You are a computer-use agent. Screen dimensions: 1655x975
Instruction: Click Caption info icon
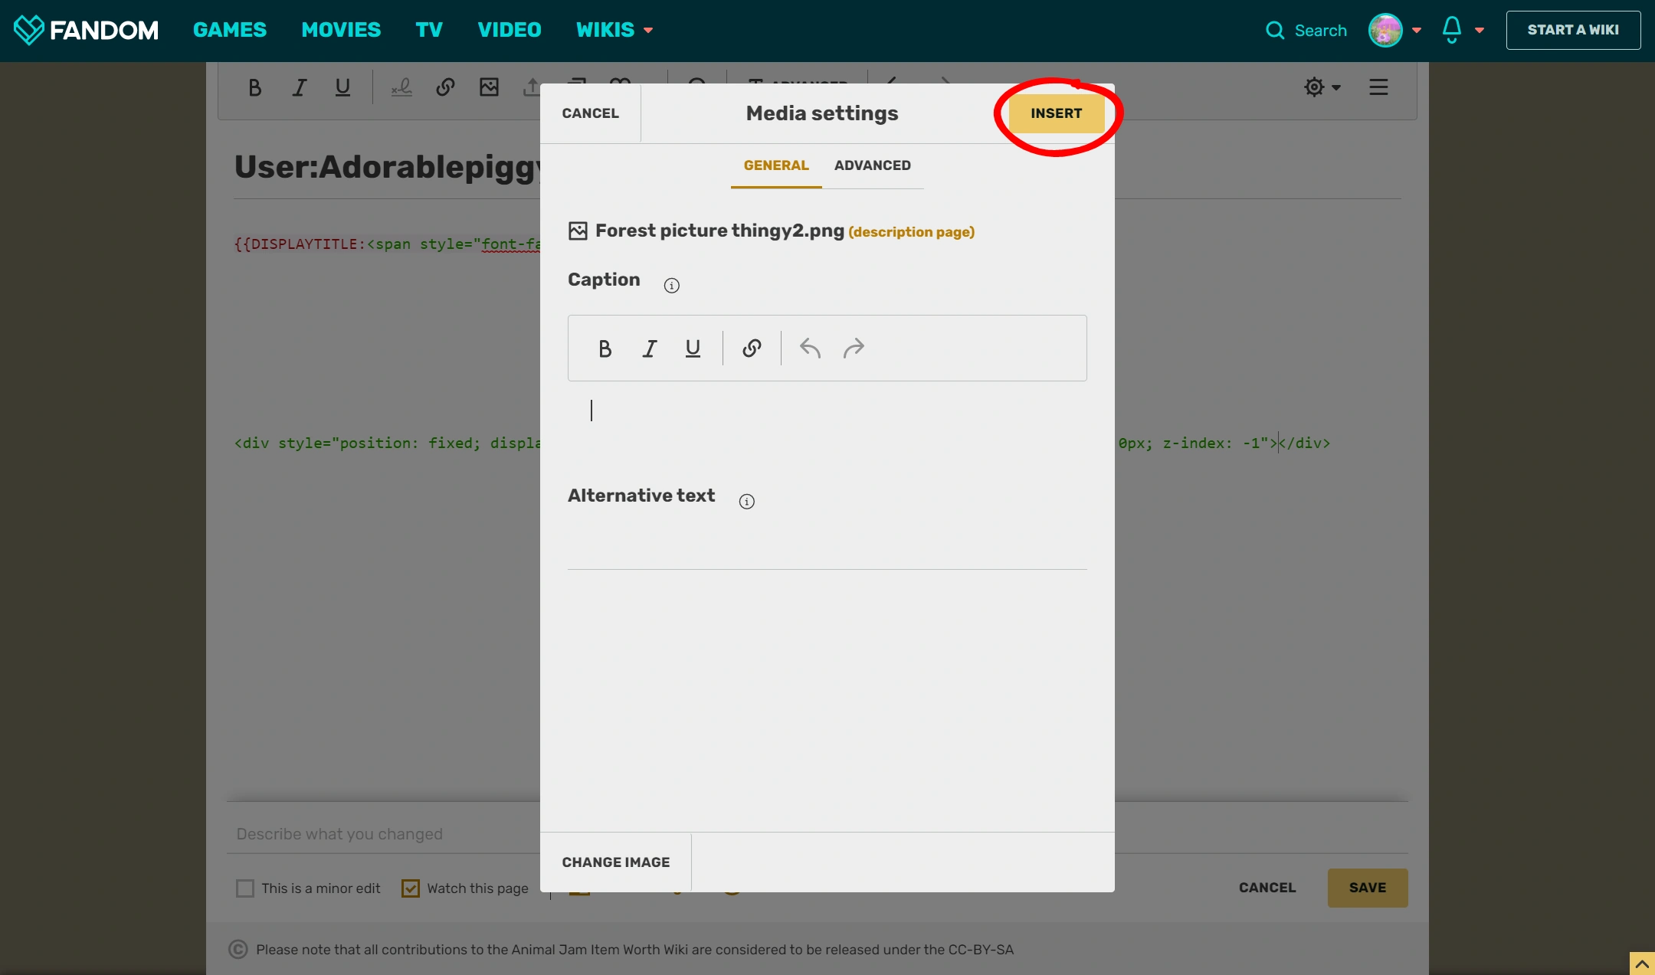[x=671, y=286]
